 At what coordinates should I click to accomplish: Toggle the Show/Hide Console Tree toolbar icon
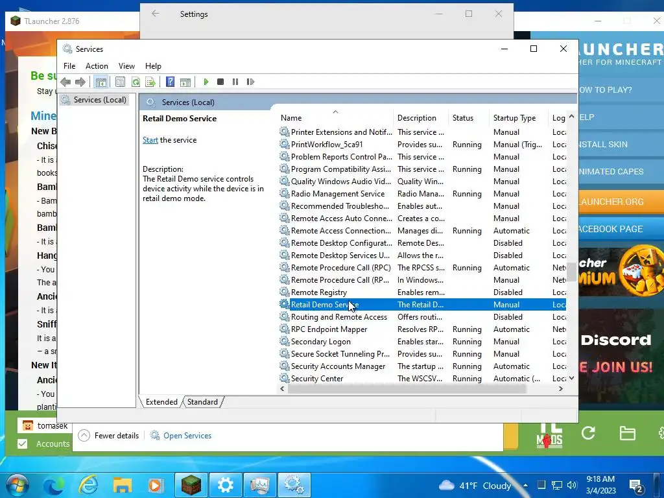tap(101, 82)
